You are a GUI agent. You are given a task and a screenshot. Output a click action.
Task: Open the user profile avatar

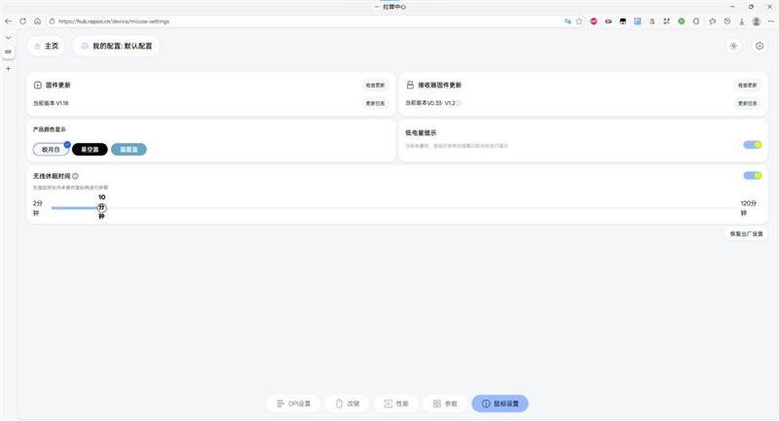tap(757, 21)
